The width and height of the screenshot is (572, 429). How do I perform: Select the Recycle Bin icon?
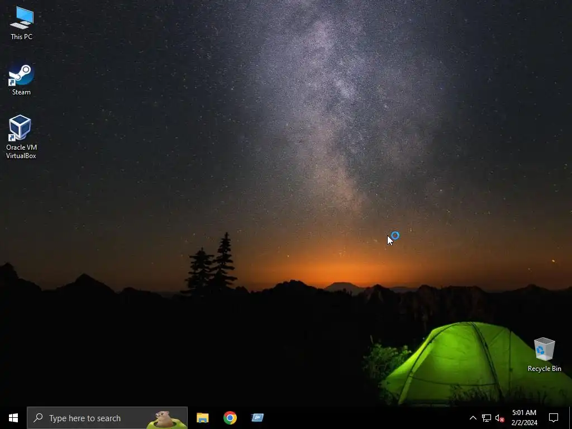click(x=544, y=355)
